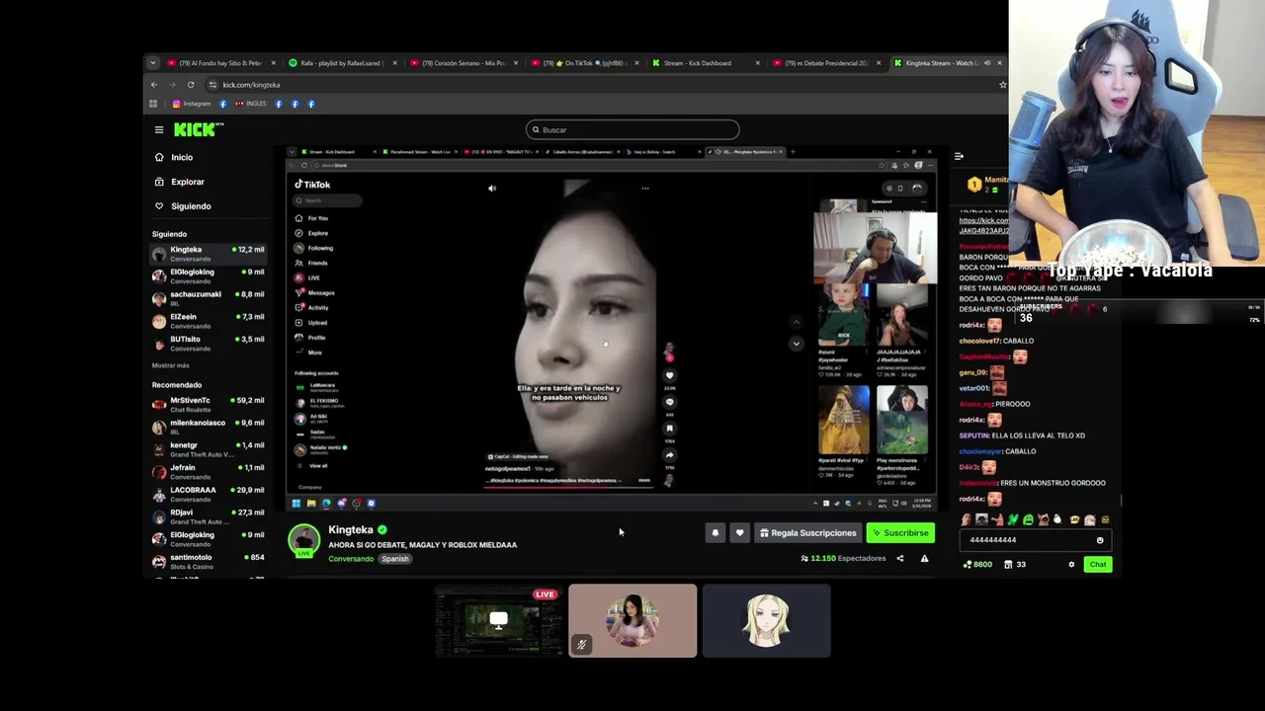Viewport: 1265px width, 711px height.
Task: Click the Kingteka channel name
Action: pyautogui.click(x=351, y=530)
